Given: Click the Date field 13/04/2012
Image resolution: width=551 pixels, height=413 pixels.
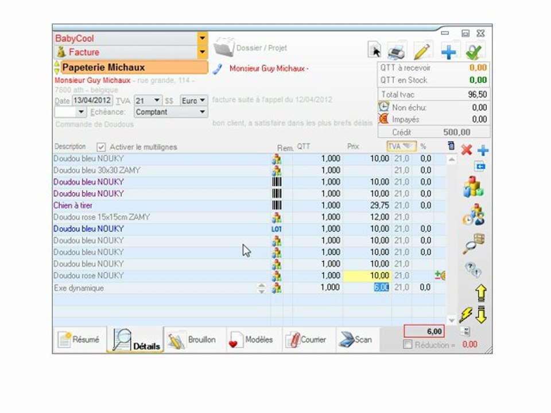Looking at the screenshot, I should tap(92, 100).
